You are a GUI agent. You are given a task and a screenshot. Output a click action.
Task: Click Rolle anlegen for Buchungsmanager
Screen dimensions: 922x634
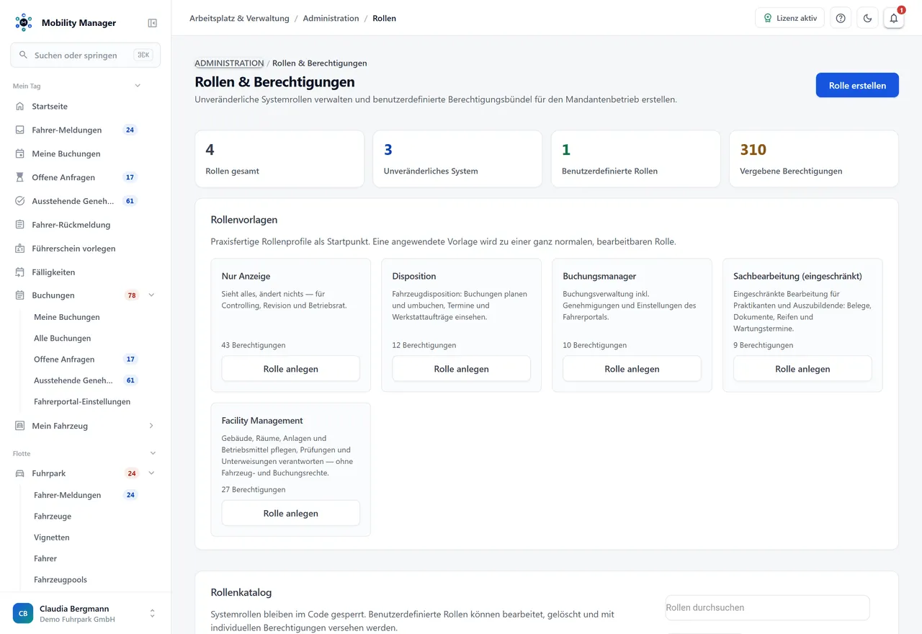tap(632, 369)
